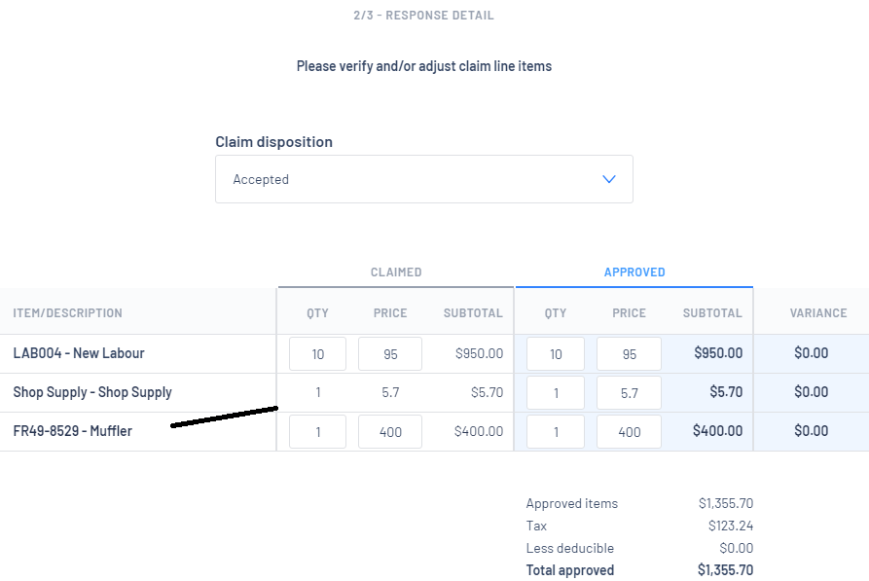Image resolution: width=869 pixels, height=581 pixels.
Task: Open the Claim disposition dropdown
Action: coord(423,179)
